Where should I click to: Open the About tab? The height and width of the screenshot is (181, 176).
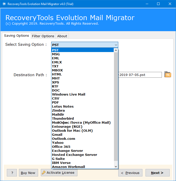coord(62,36)
